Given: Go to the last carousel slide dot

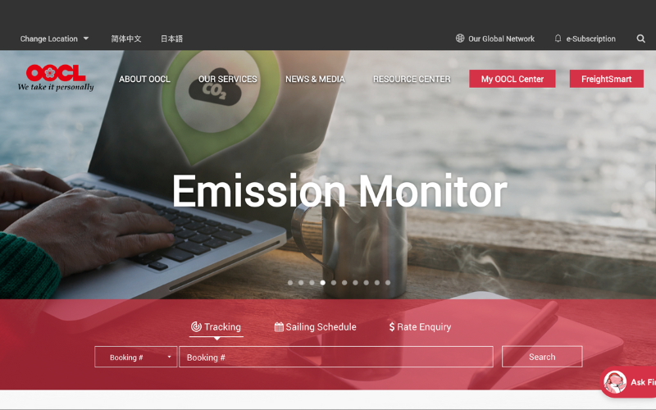Looking at the screenshot, I should [x=388, y=283].
